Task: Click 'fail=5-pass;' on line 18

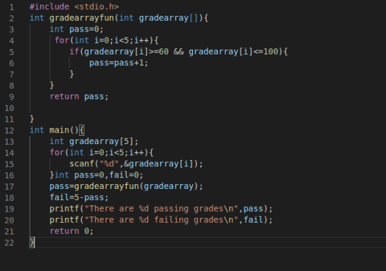Action: pos(79,197)
